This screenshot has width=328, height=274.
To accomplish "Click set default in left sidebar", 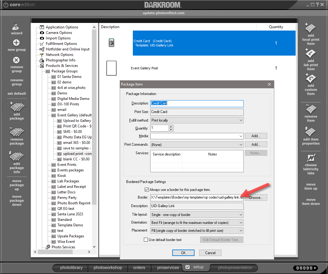I will [x=17, y=93].
